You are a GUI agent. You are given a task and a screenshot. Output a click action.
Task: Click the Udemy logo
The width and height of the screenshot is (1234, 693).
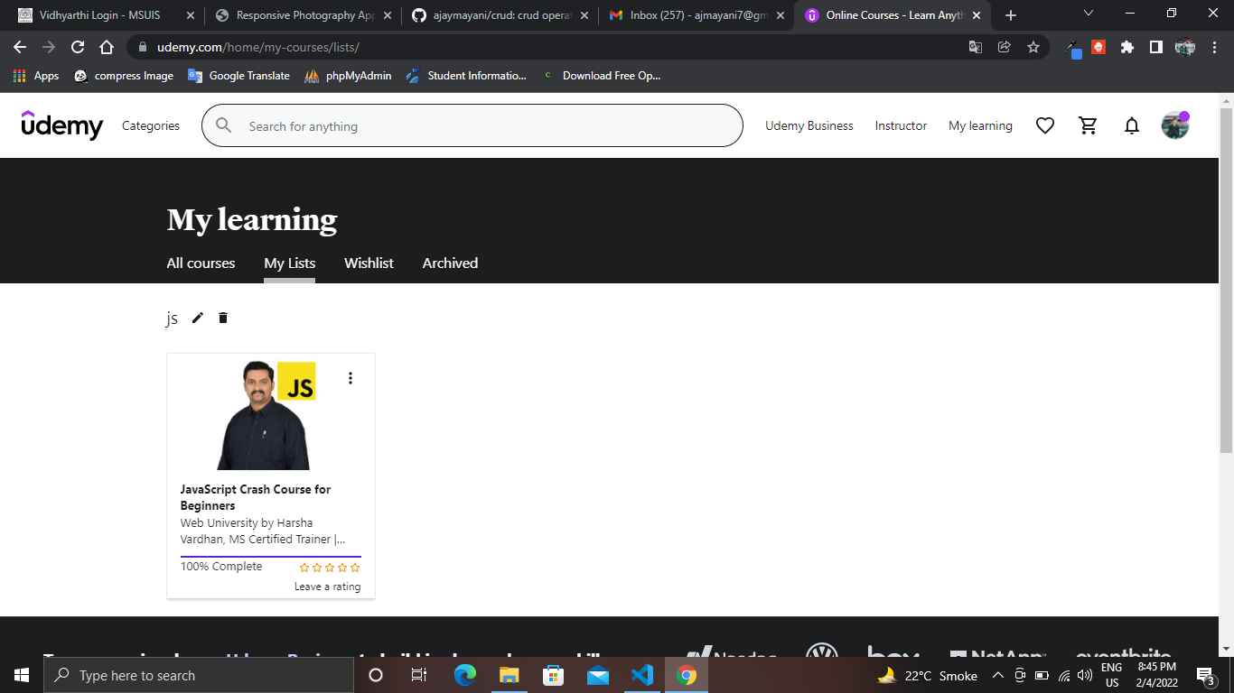click(x=62, y=125)
